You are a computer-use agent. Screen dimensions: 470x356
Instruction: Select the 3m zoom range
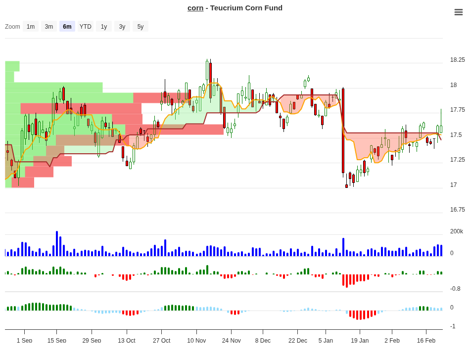point(49,26)
